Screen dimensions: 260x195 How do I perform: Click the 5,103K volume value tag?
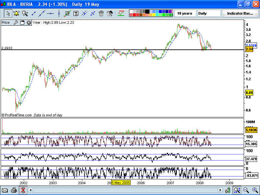[251, 130]
